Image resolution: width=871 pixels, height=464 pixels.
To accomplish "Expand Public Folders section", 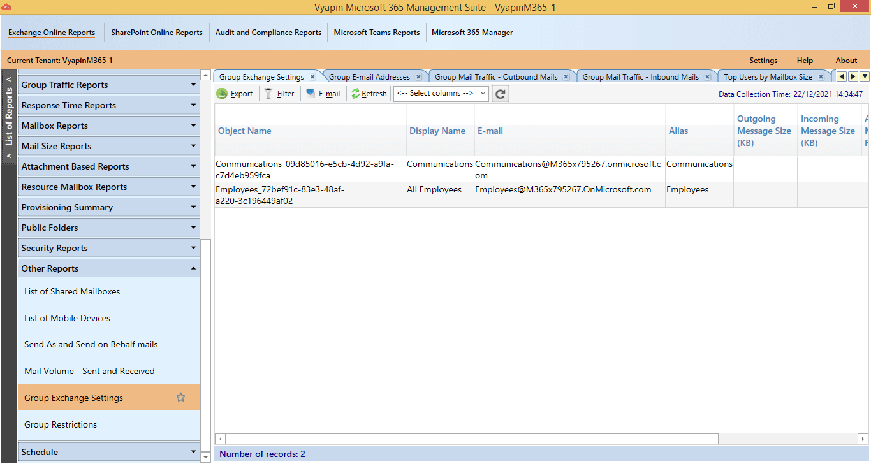I will [109, 228].
